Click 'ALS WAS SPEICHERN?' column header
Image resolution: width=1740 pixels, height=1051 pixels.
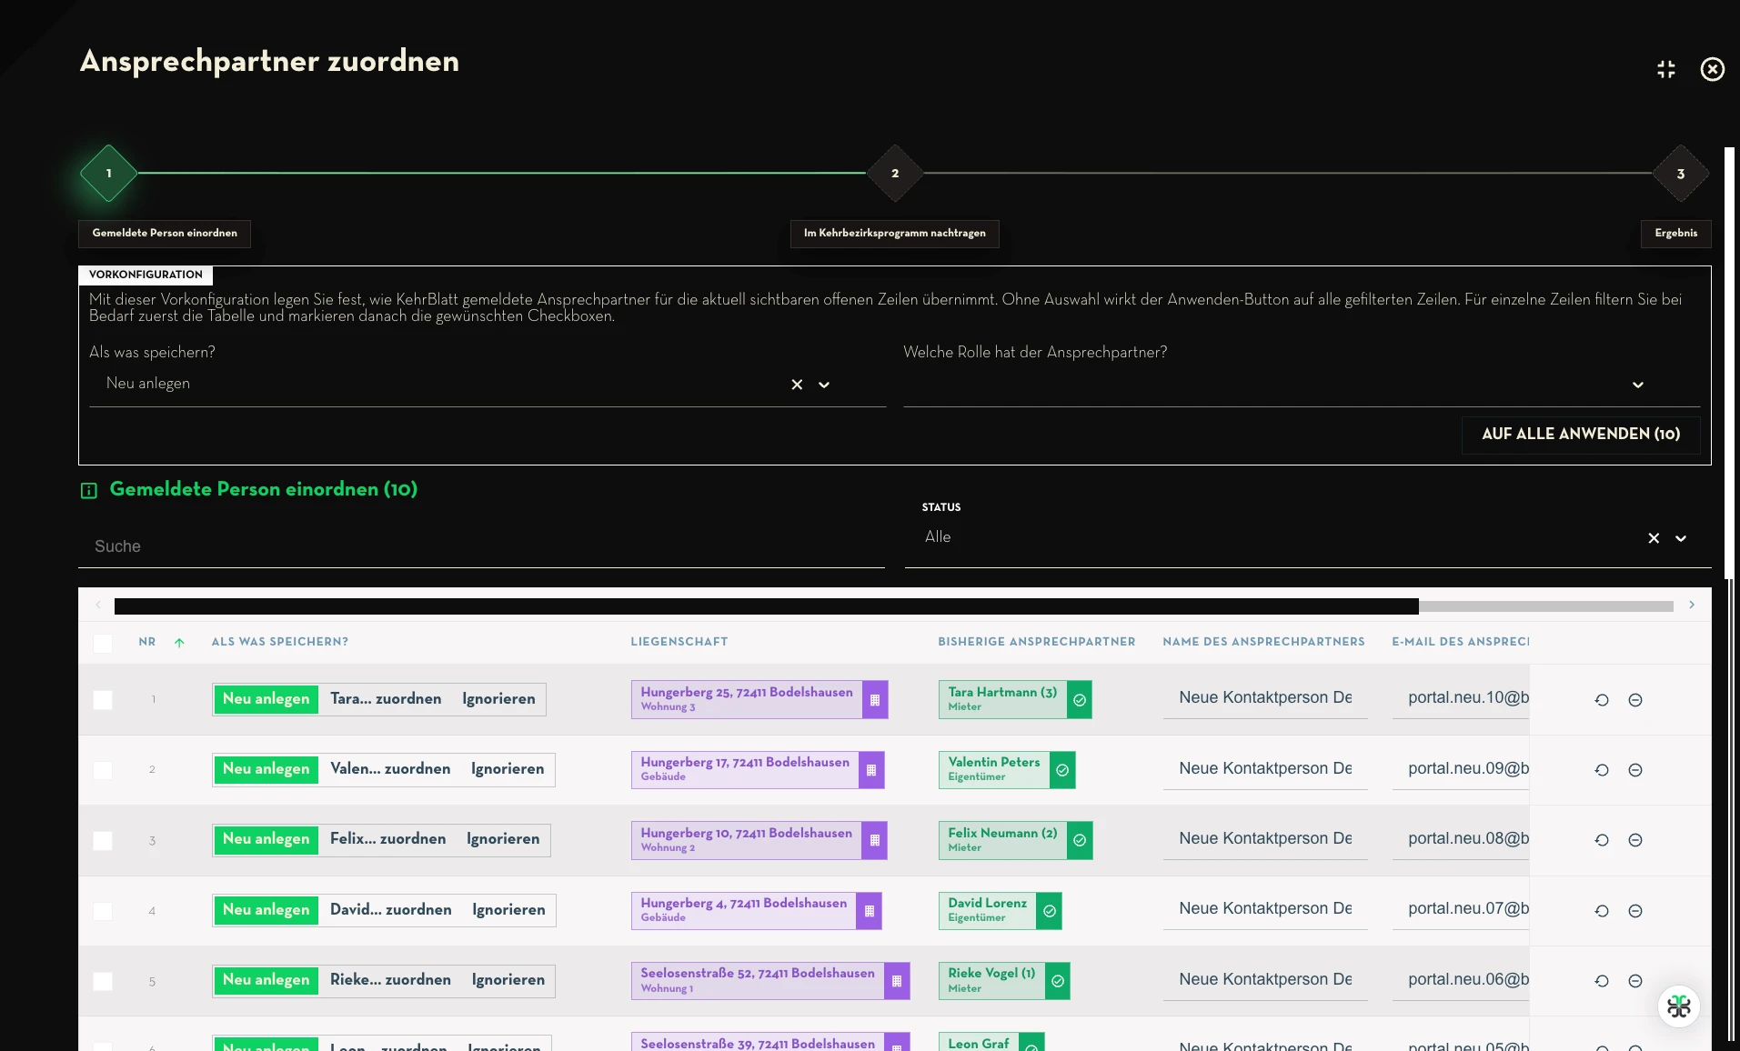(280, 642)
